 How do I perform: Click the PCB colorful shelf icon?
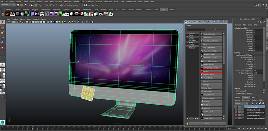pyautogui.click(x=106, y=14)
